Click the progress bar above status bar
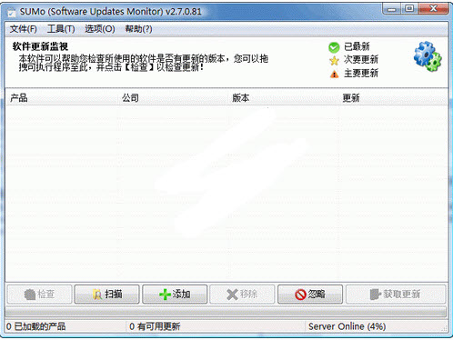The image size is (453, 340). point(226,312)
